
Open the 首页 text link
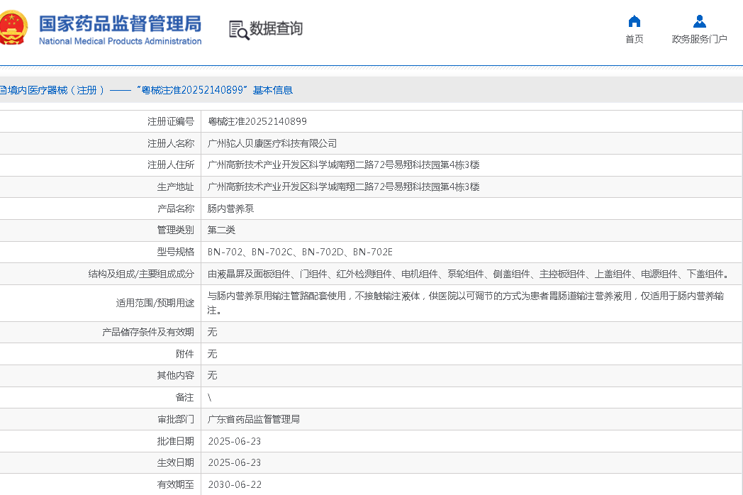click(635, 39)
